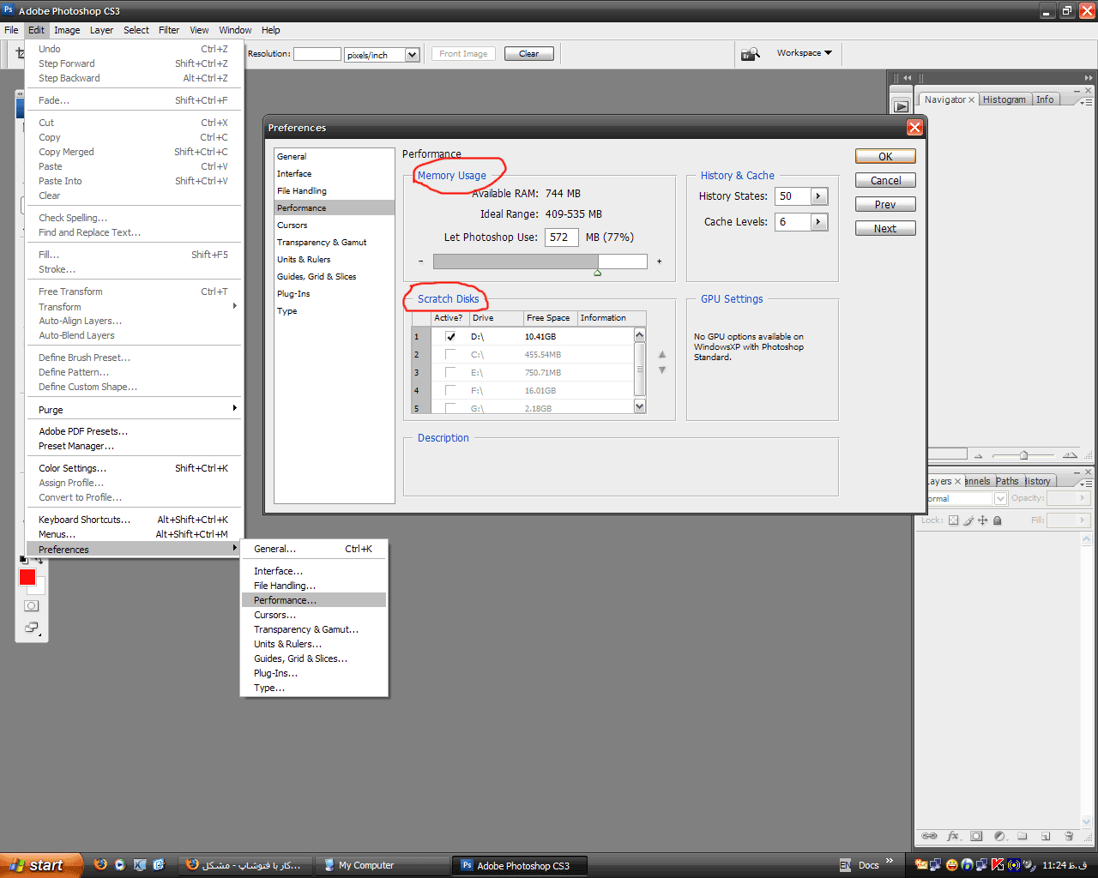Check the F:\ scratch disk checkbox

click(x=450, y=391)
